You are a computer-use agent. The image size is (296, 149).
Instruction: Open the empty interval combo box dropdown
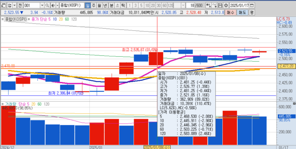tap(183, 5)
